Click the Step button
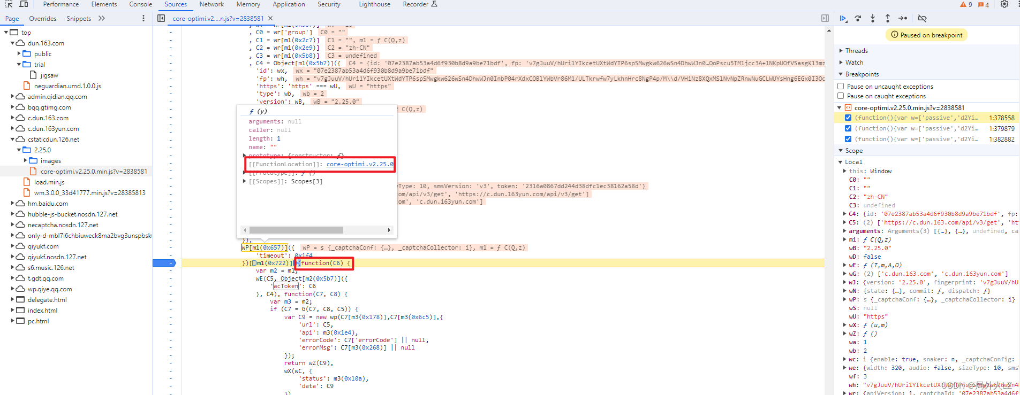Screen dimensions: 1020x395 [903, 18]
